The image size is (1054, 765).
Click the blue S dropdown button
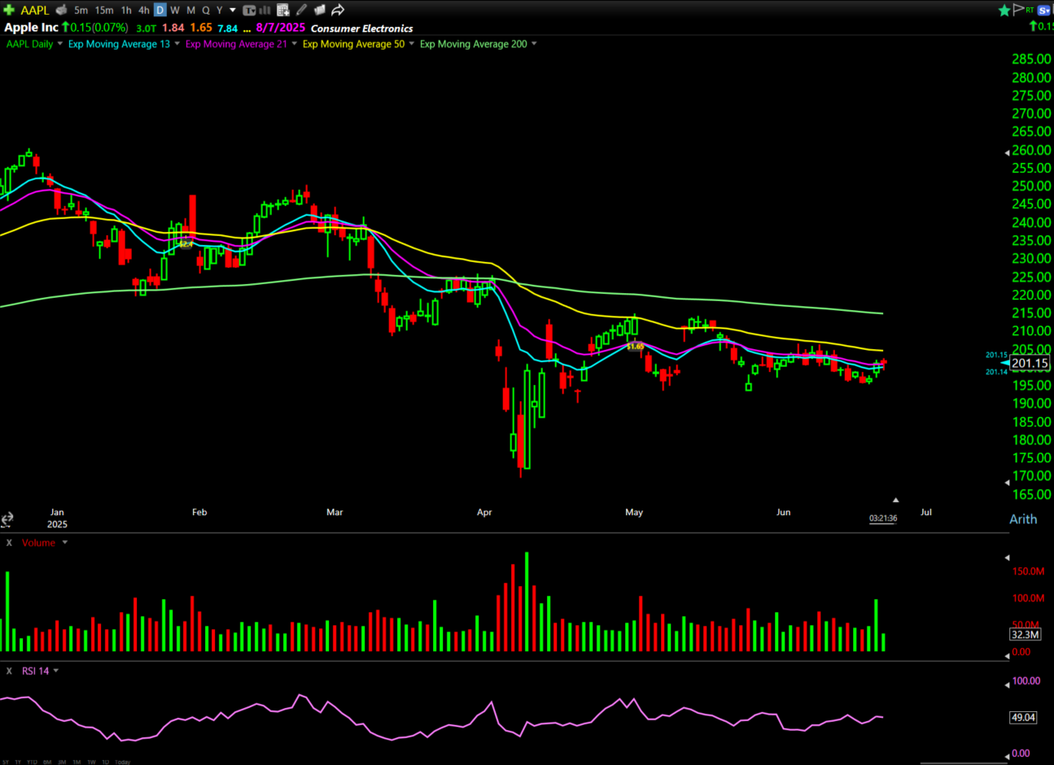tap(1044, 11)
